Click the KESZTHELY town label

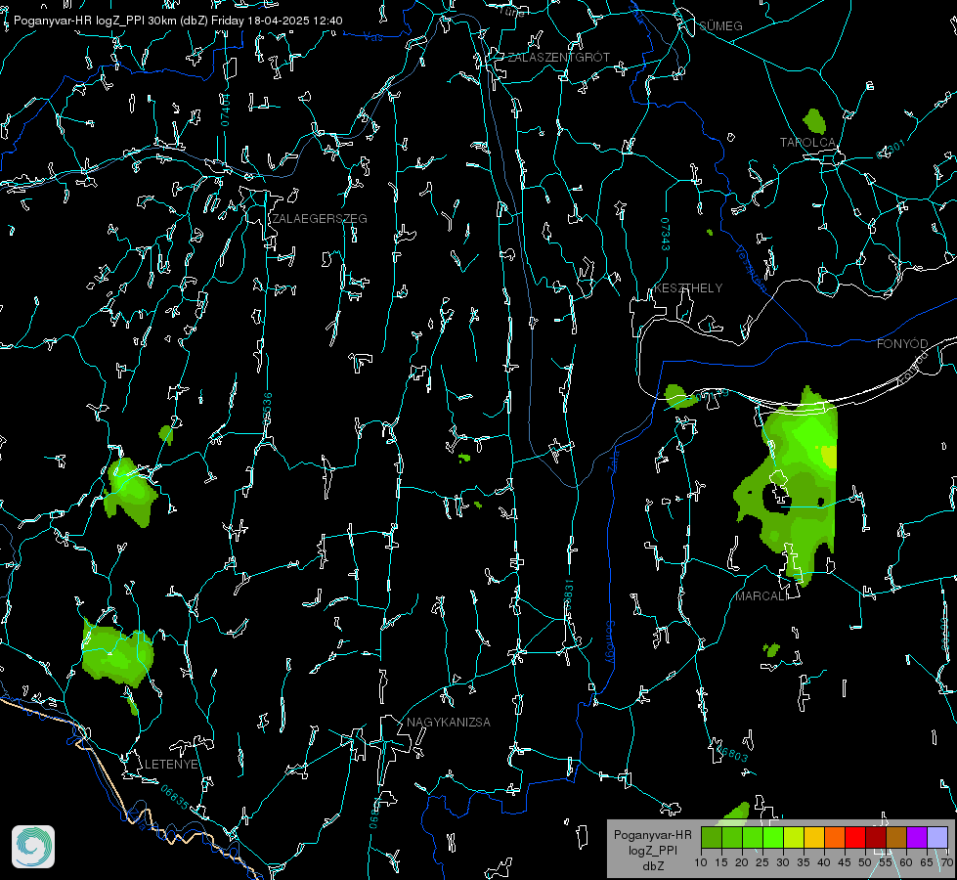(688, 288)
